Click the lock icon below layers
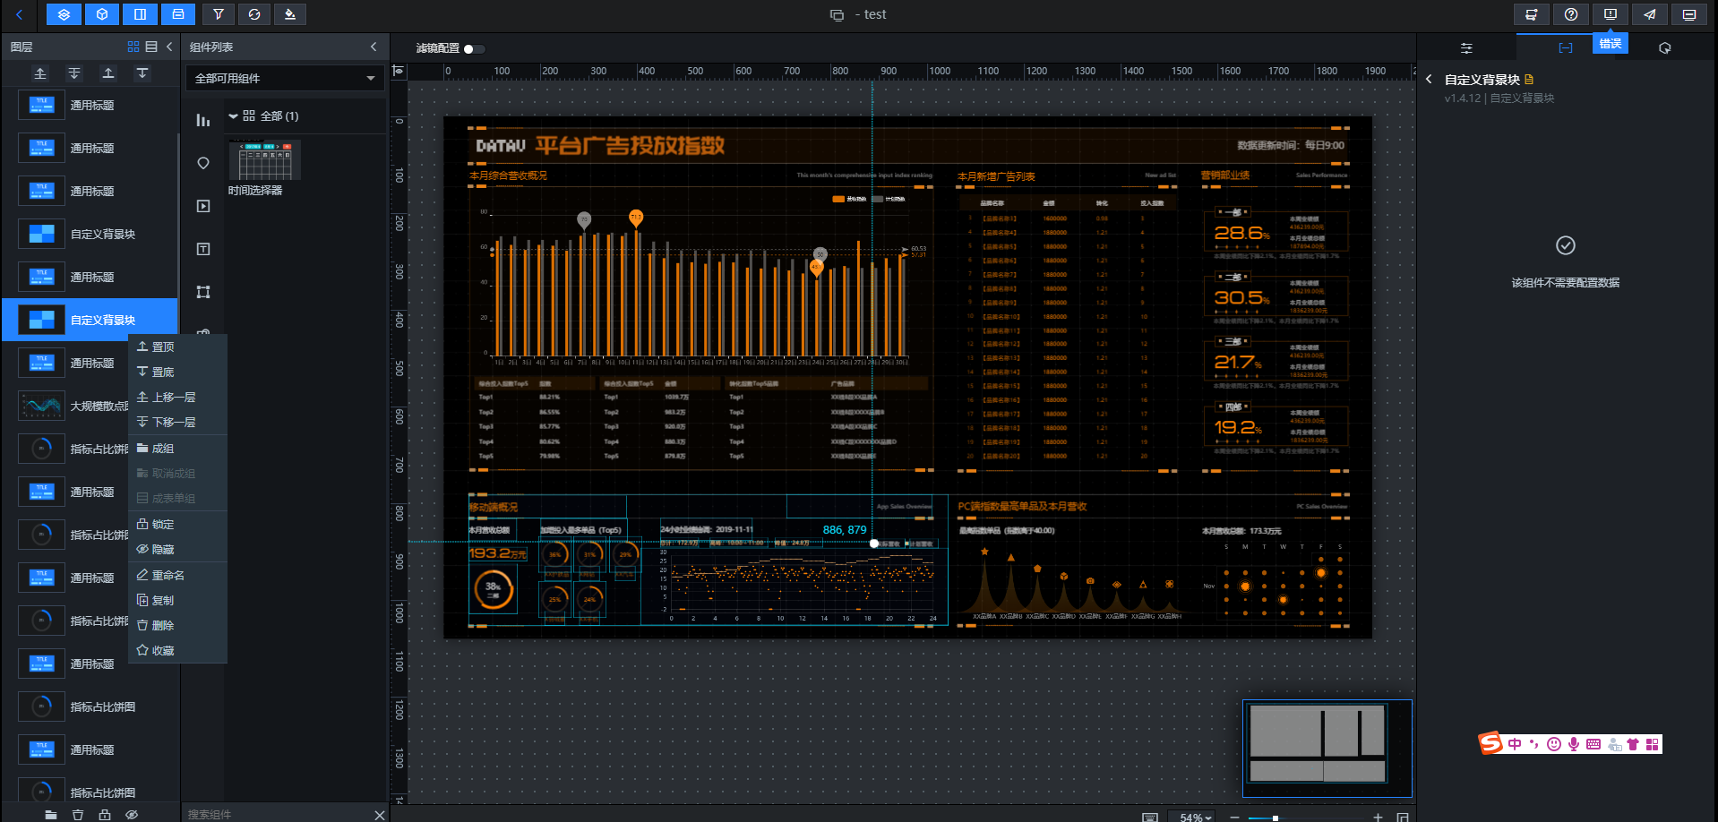 point(105,814)
